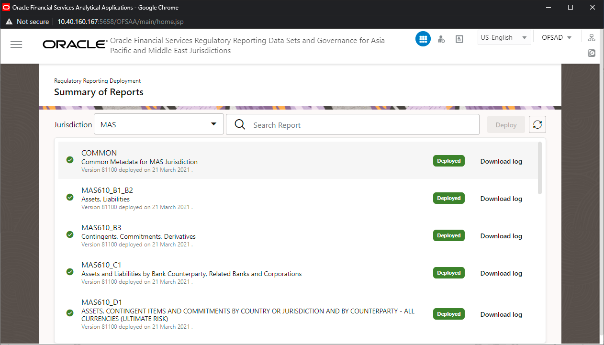This screenshot has width=604, height=345.
Task: Click 'Contingents, Commitments, Derivatives' text
Action: click(x=138, y=236)
